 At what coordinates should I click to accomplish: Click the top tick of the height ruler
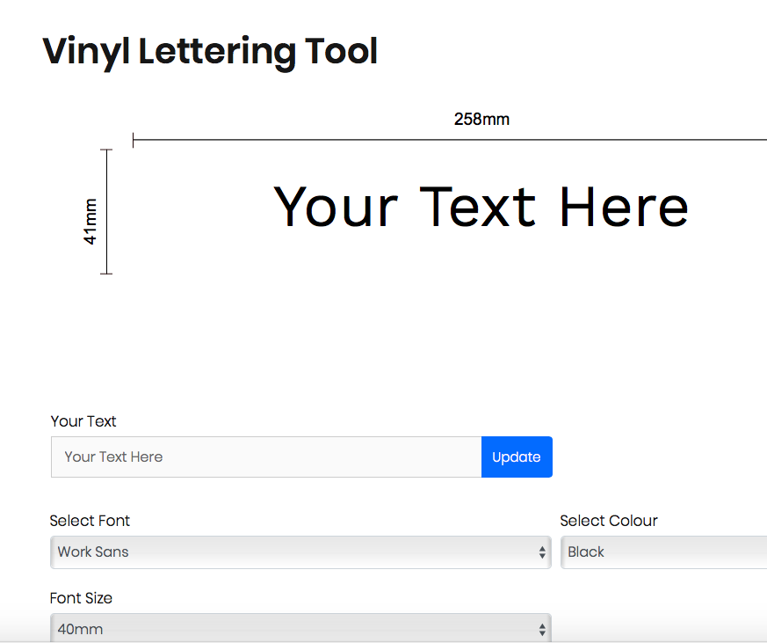click(106, 150)
